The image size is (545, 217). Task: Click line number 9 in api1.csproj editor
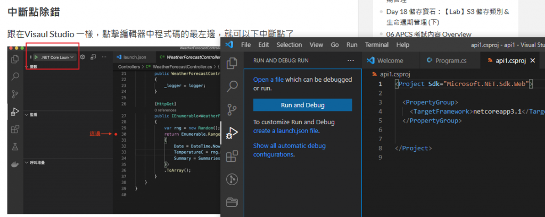coord(380,157)
